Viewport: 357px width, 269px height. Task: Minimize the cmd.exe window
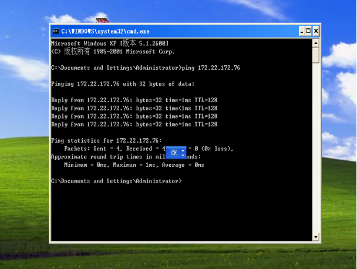[x=302, y=31]
